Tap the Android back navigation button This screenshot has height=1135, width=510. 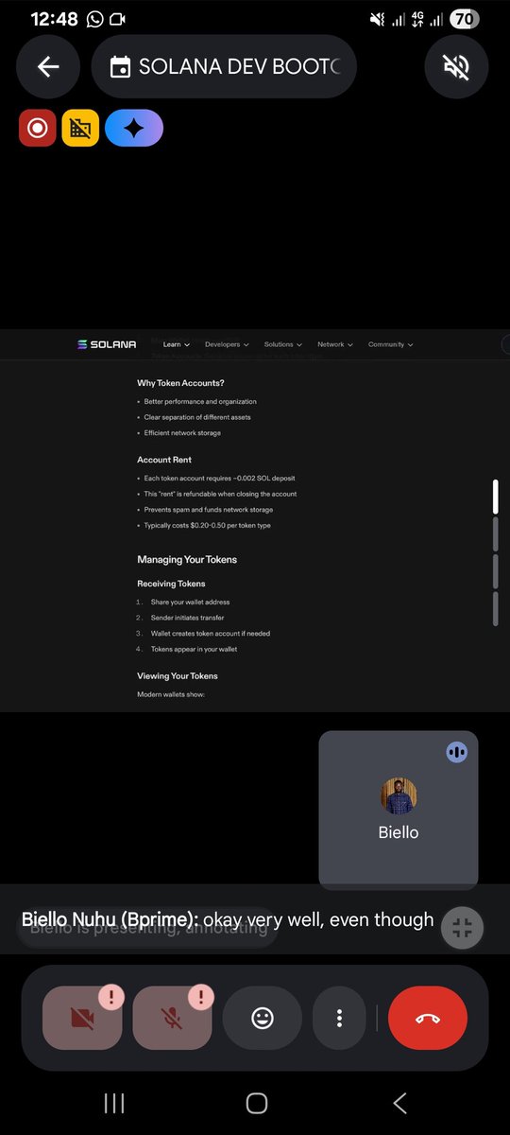pos(399,1103)
